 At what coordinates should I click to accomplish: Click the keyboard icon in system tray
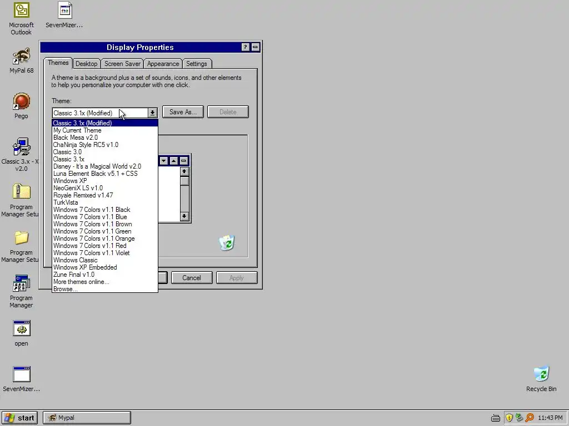pos(495,418)
